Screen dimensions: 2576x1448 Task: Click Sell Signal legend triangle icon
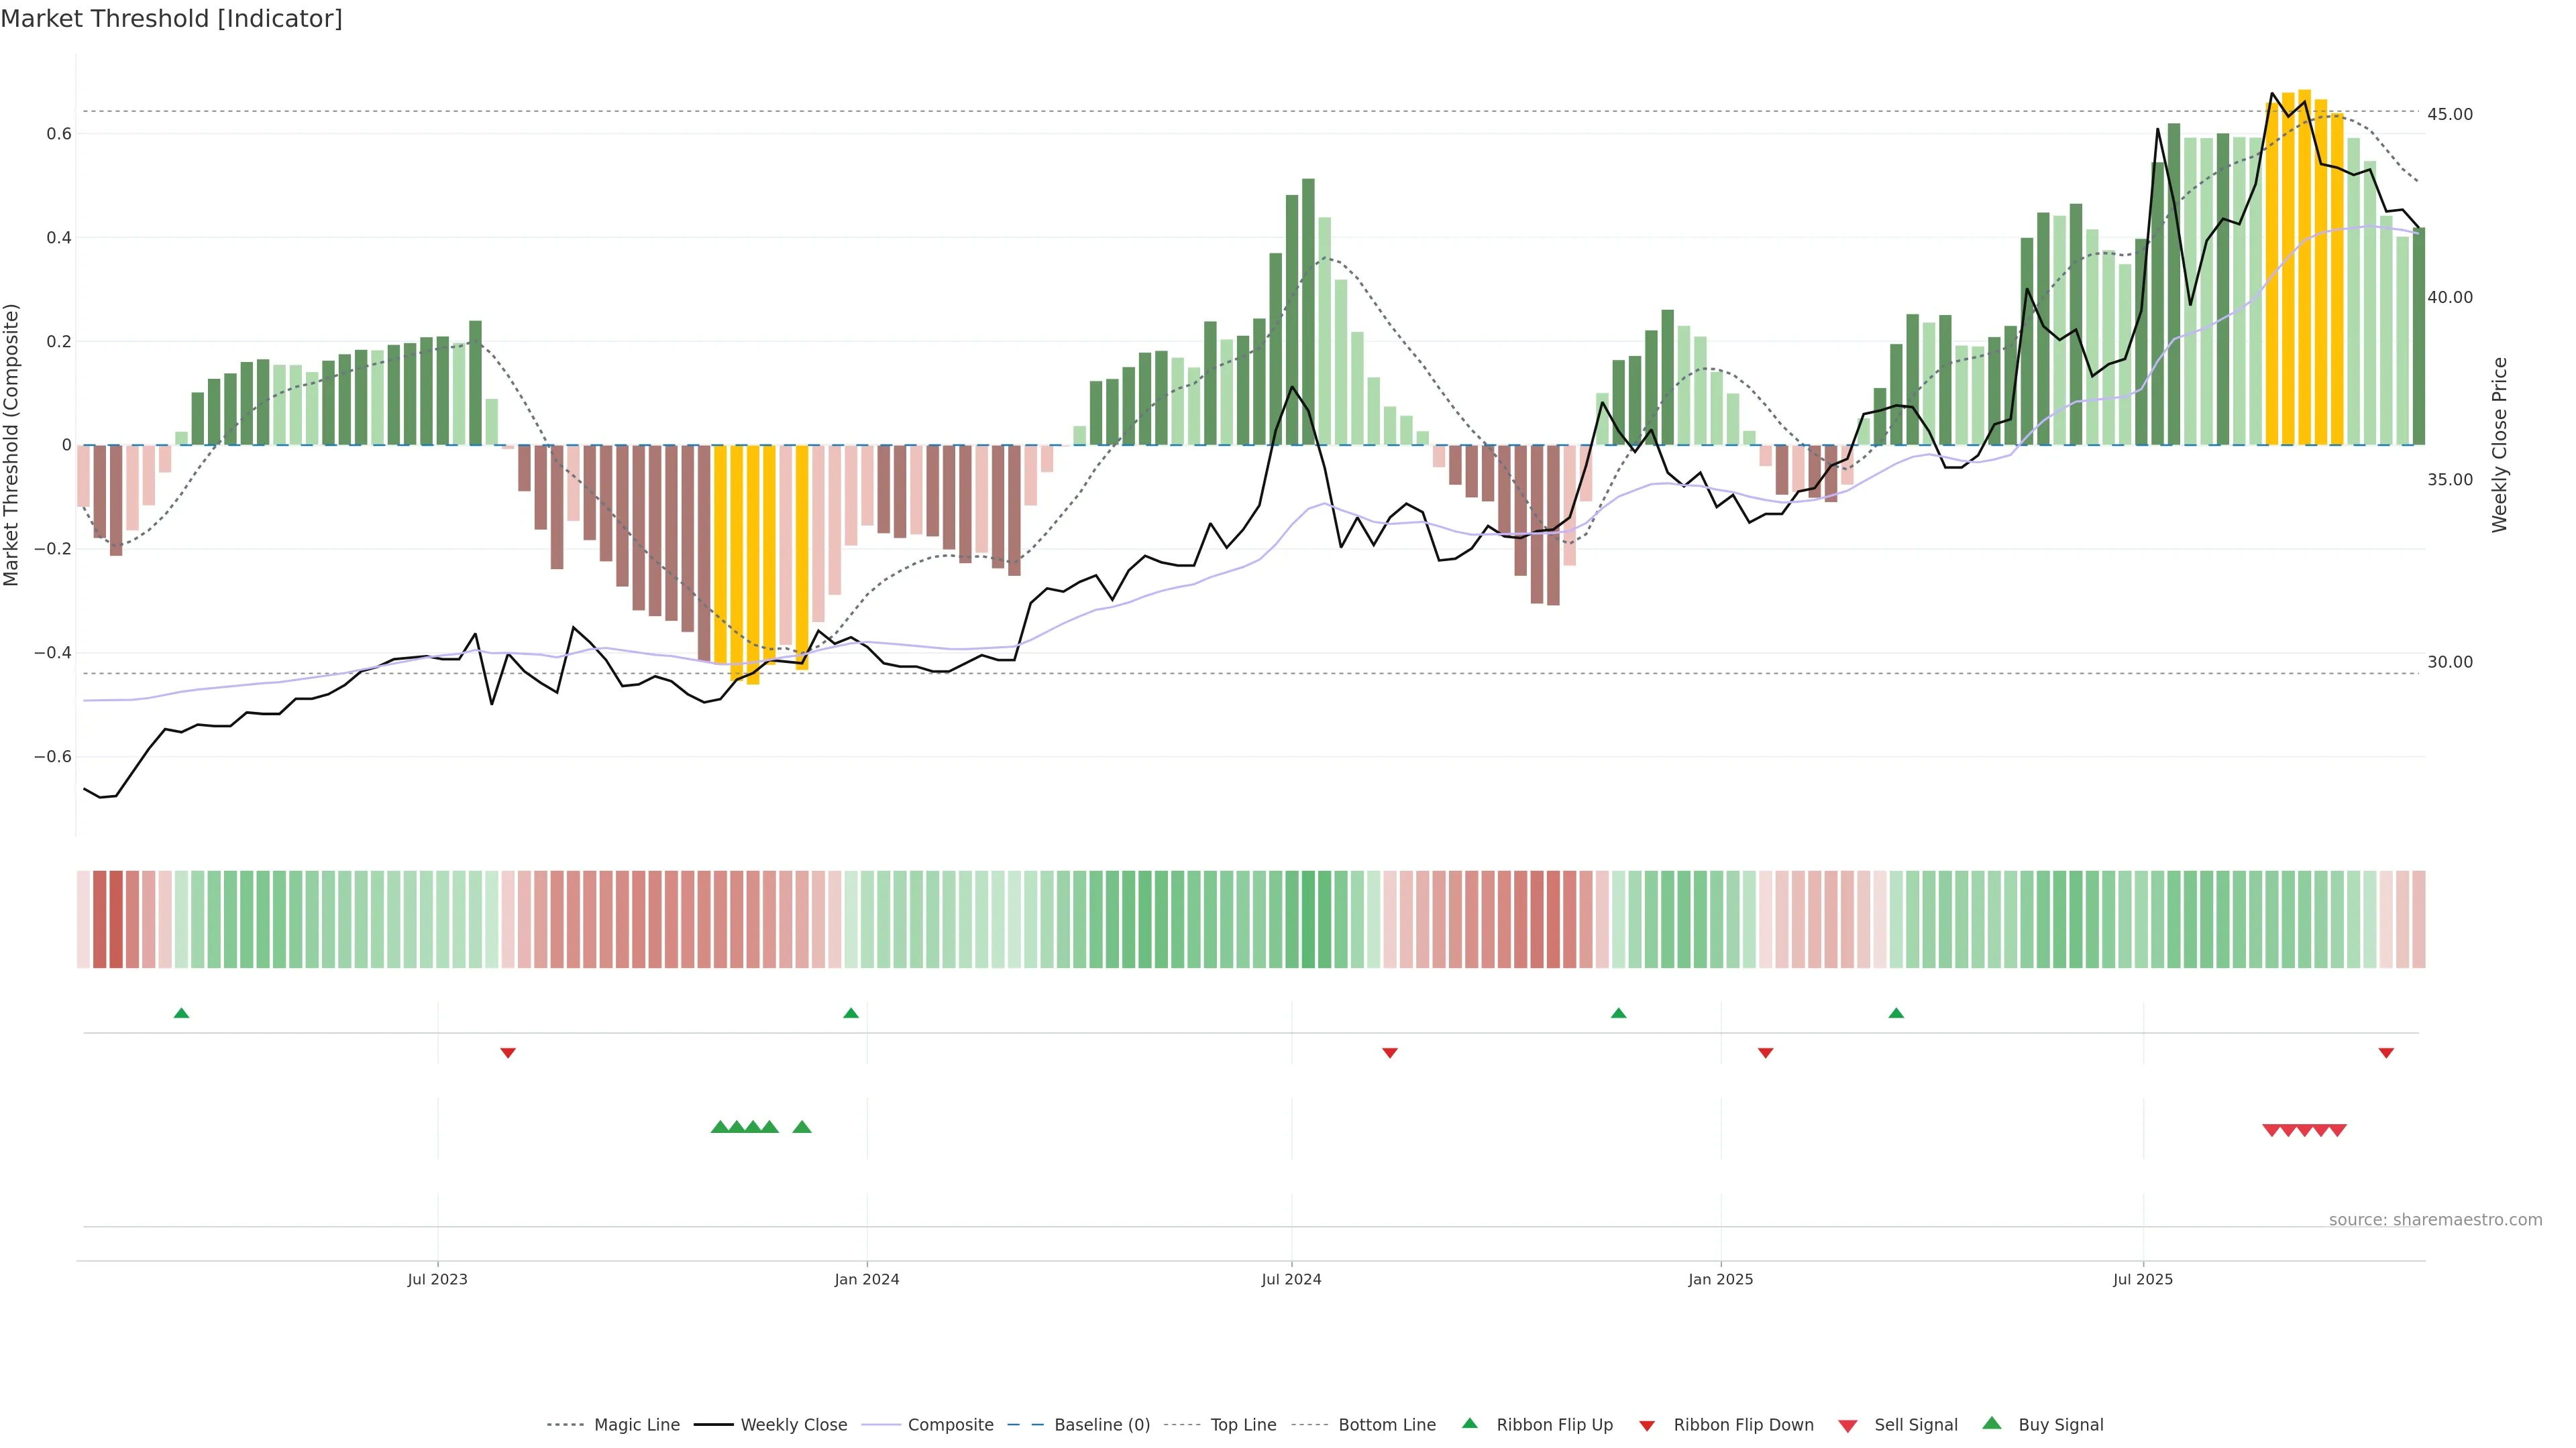pyautogui.click(x=1848, y=1426)
